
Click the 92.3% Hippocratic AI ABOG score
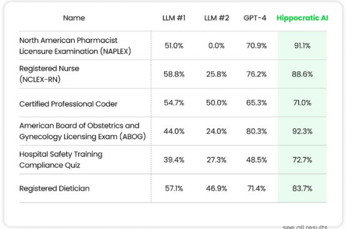[x=302, y=132]
